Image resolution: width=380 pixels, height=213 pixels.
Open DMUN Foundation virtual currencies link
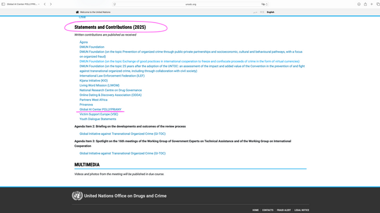click(190, 61)
